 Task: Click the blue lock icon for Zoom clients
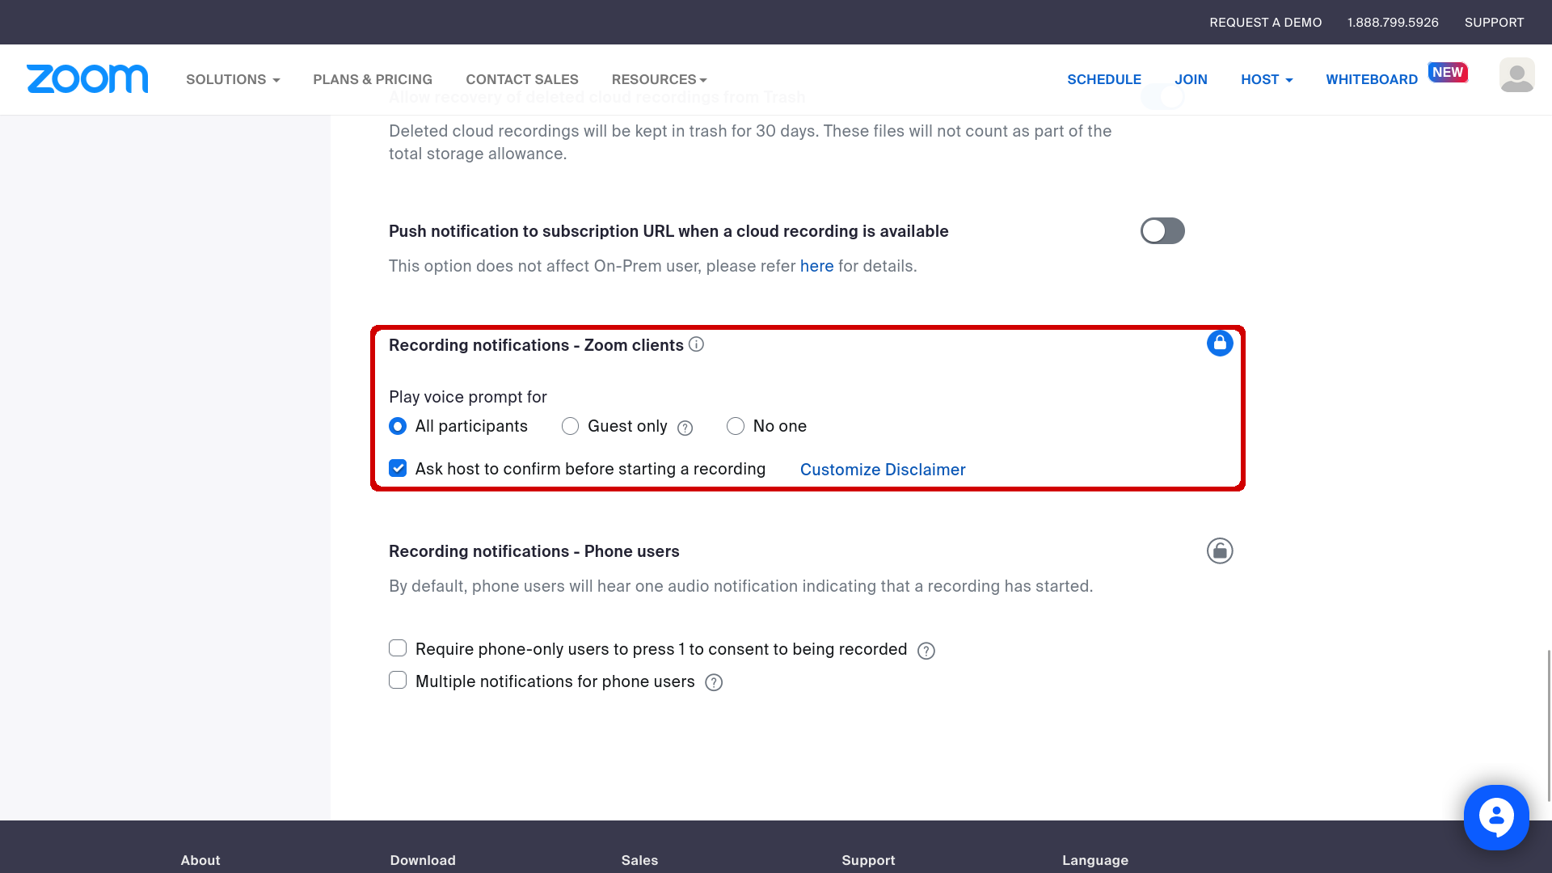(1220, 344)
